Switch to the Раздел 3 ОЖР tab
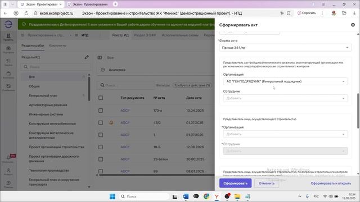The image size is (360, 202). (145, 35)
